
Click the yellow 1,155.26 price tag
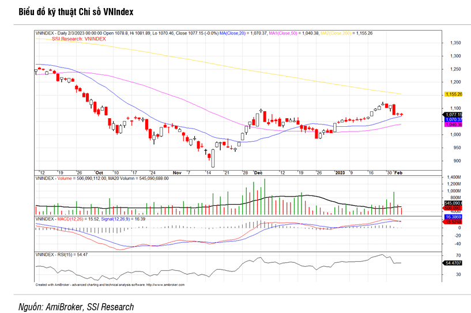tap(453, 94)
